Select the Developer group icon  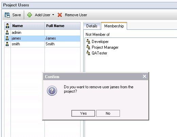pyautogui.click(x=88, y=41)
